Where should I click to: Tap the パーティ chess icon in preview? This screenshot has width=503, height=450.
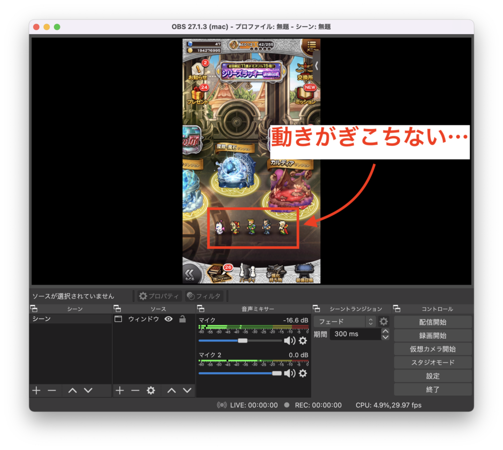point(247,274)
